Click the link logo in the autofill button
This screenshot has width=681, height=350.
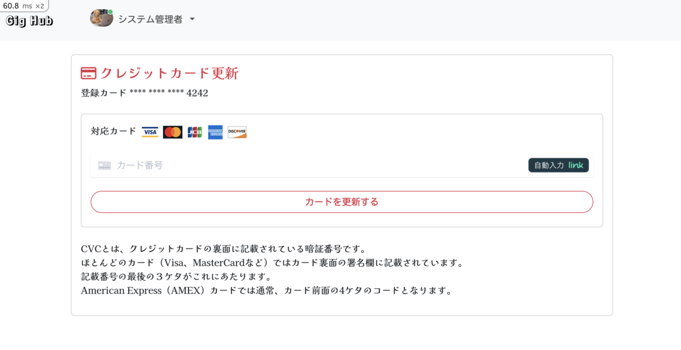click(575, 165)
